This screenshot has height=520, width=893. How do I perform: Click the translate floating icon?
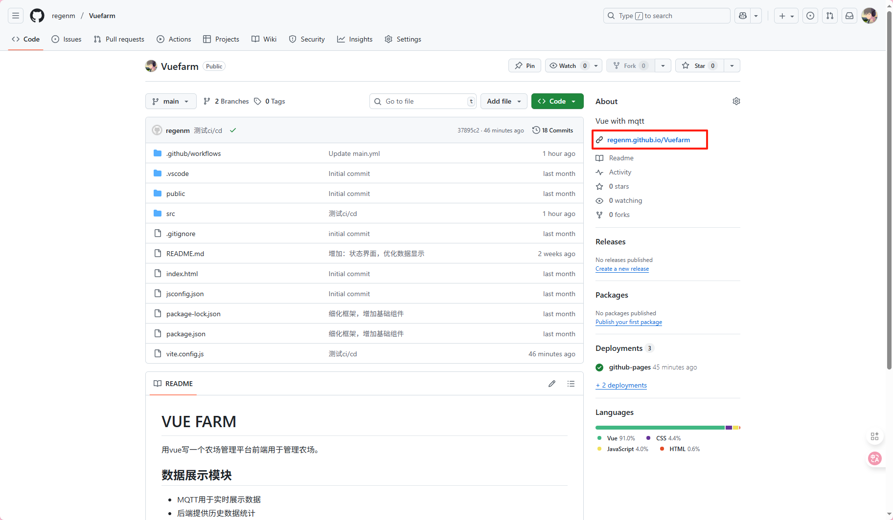point(875,458)
